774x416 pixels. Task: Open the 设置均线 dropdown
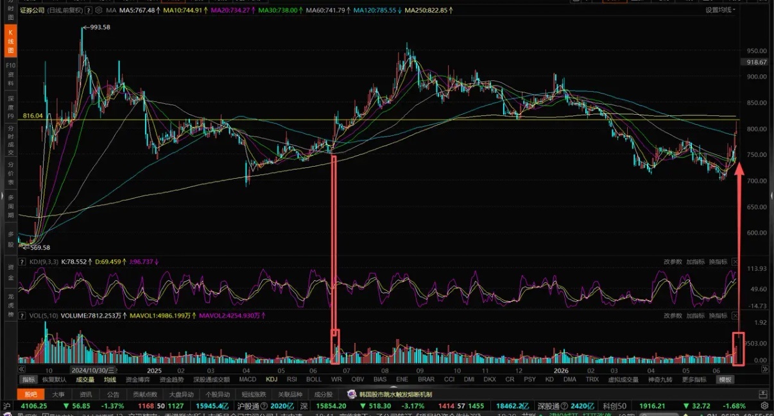click(720, 10)
